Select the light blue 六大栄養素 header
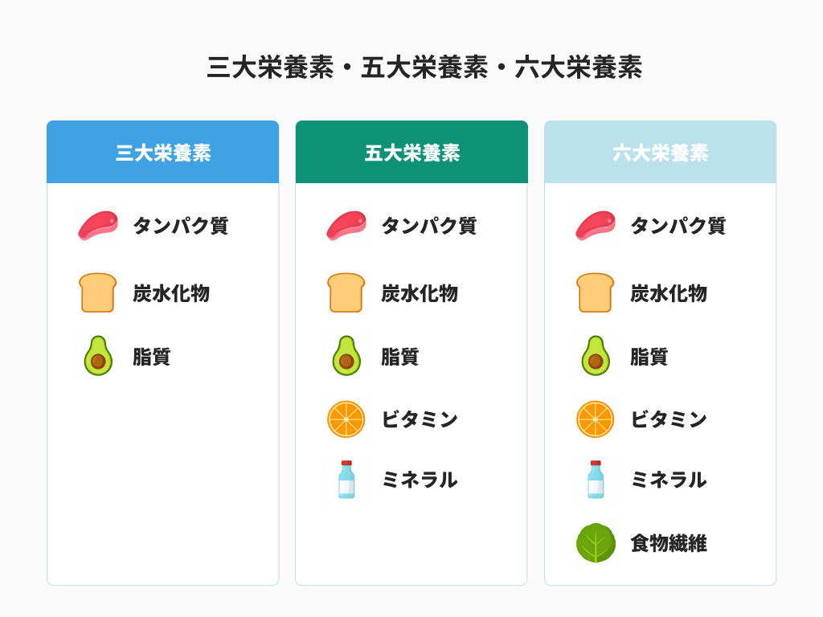The image size is (823, 617). pos(660,153)
